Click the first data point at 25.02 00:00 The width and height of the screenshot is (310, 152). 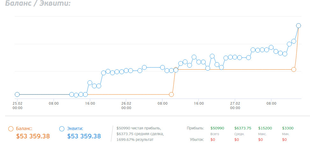(x=17, y=94)
